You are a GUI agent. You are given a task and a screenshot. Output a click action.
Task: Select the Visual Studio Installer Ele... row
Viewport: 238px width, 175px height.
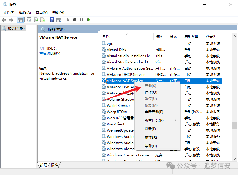(162, 56)
